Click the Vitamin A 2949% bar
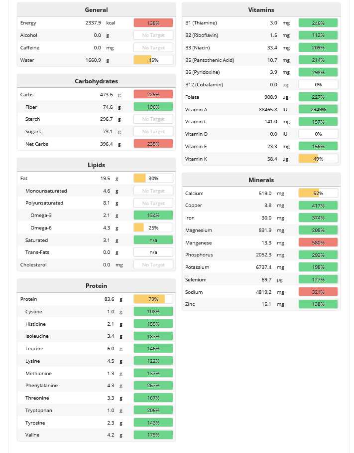The width and height of the screenshot is (354, 453). click(x=318, y=109)
